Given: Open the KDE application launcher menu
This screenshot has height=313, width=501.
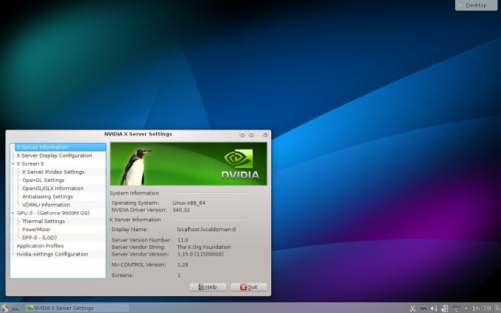Looking at the screenshot, I should [5, 308].
